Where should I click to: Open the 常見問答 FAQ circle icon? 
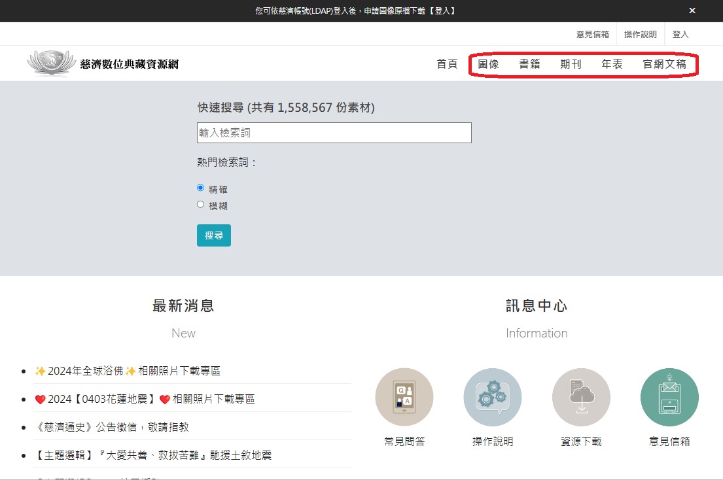pos(404,397)
